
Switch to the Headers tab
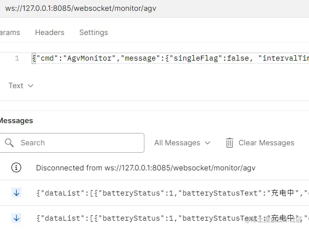tap(50, 33)
